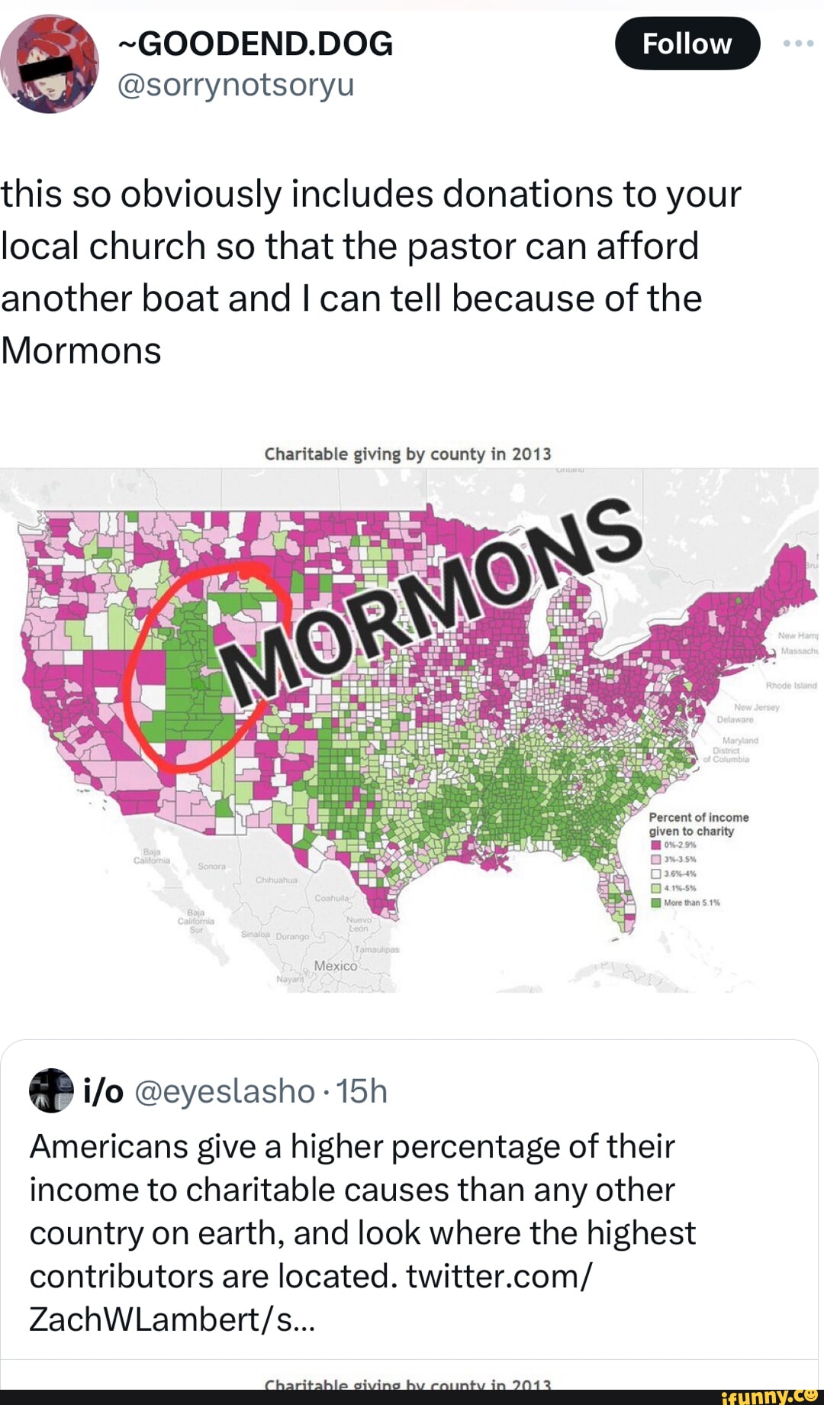Open GOODEND.DOG's profile avatar

pyautogui.click(x=50, y=64)
